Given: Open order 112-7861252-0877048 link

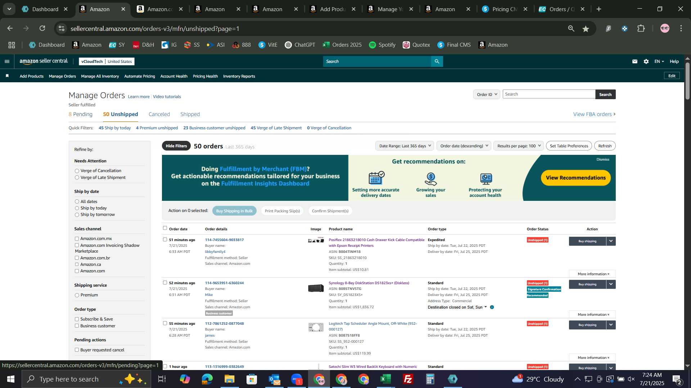Looking at the screenshot, I should (x=224, y=324).
